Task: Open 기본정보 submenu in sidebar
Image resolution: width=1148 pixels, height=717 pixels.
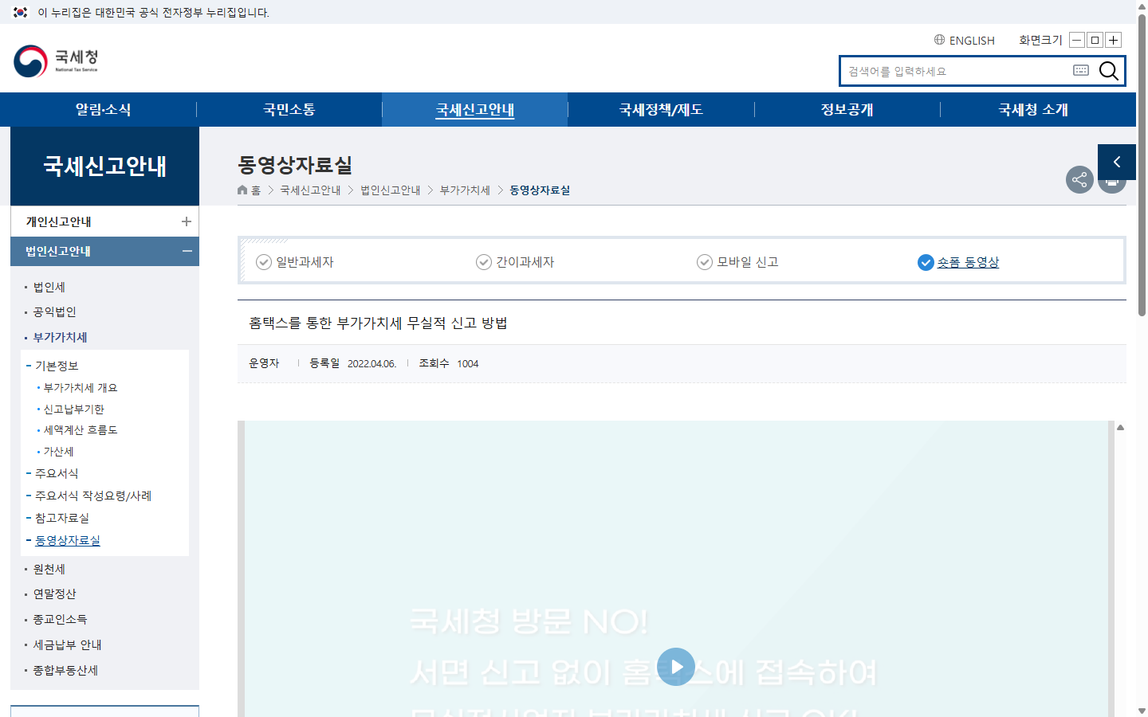Action: pyautogui.click(x=57, y=366)
